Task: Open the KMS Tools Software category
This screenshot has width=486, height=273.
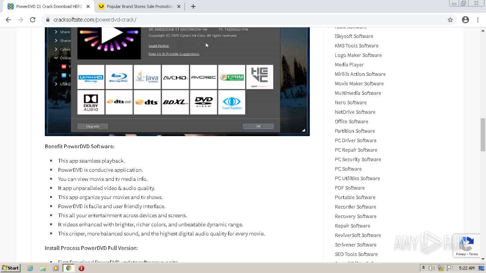Action: pyautogui.click(x=357, y=45)
